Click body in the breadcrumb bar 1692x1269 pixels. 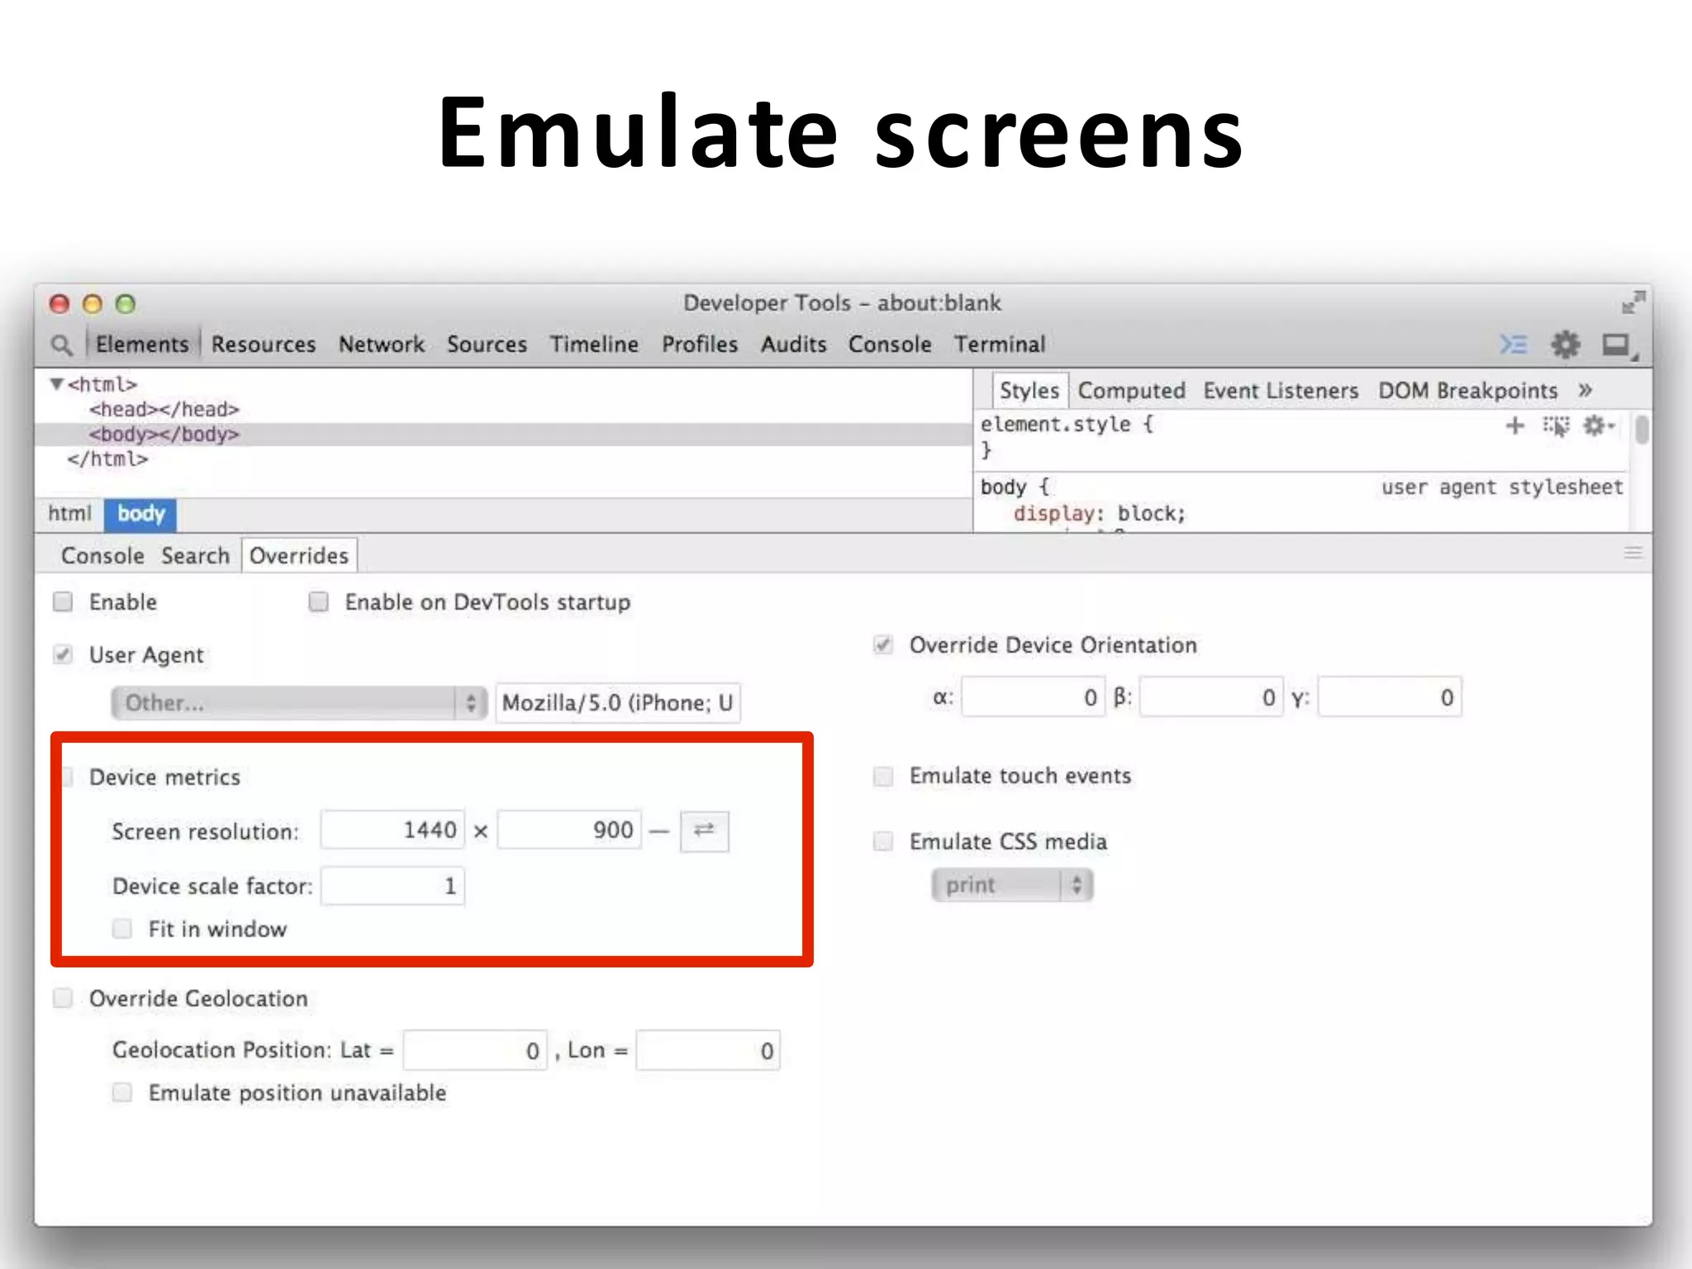pyautogui.click(x=140, y=514)
